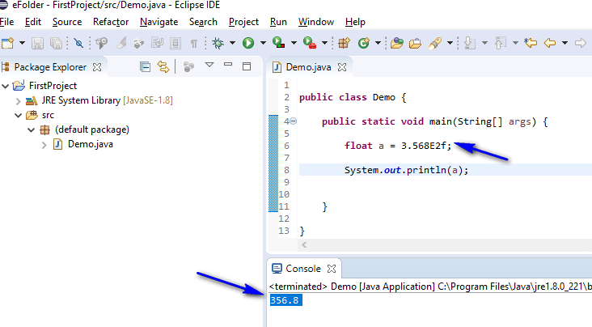Toggle Show Whitespace Characters pilcrow icon
The image size is (592, 327).
coord(193,44)
